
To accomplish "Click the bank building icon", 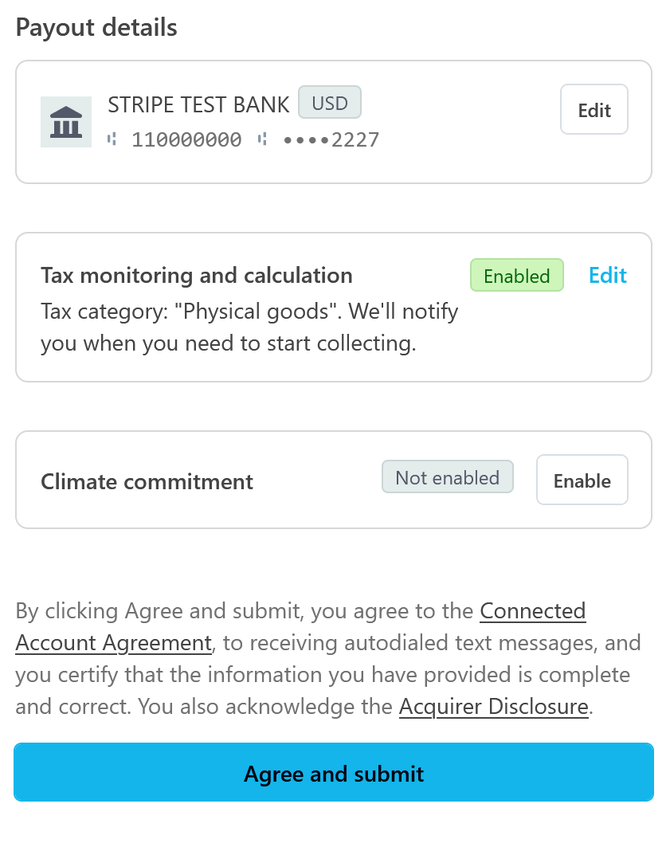I will pyautogui.click(x=65, y=122).
